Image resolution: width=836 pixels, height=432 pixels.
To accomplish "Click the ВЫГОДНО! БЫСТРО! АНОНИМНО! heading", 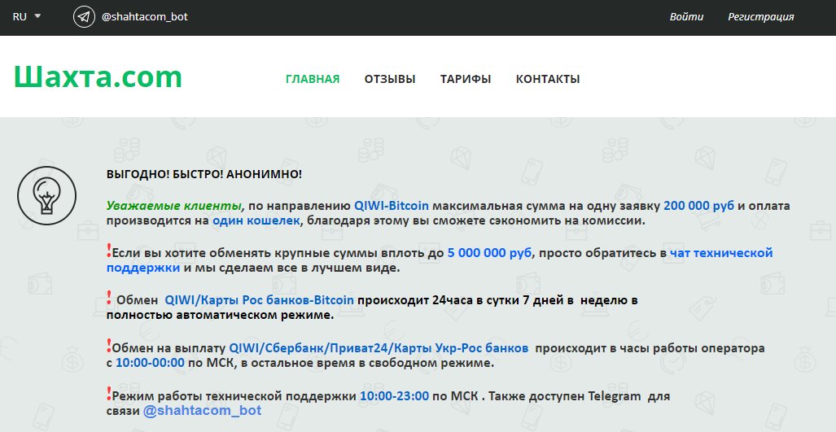I will click(204, 174).
